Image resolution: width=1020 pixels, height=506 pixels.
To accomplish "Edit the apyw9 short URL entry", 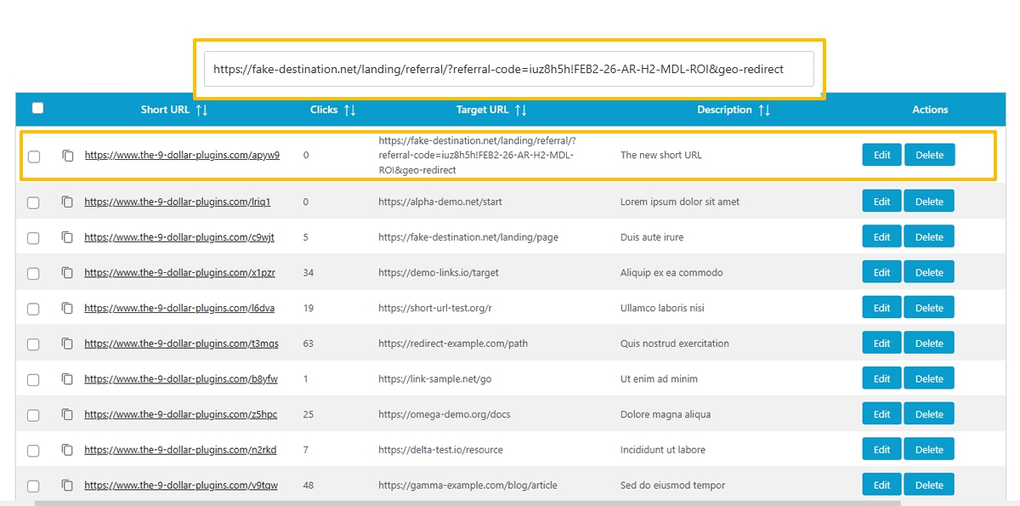I will (x=881, y=154).
